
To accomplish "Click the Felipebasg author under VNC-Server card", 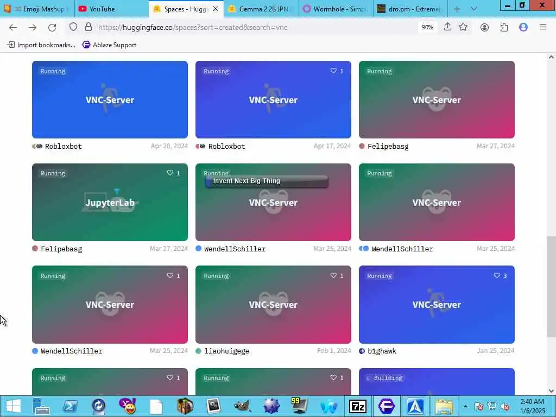I will (x=388, y=146).
